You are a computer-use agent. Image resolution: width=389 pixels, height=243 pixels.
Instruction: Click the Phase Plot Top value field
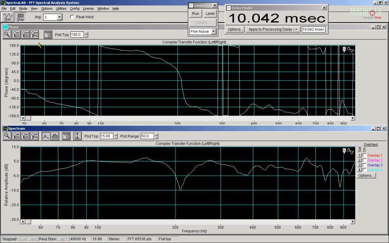[77, 35]
